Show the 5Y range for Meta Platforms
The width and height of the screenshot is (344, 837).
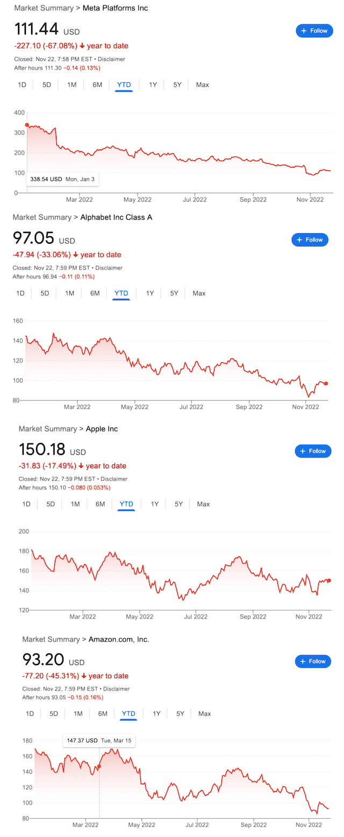[x=177, y=85]
